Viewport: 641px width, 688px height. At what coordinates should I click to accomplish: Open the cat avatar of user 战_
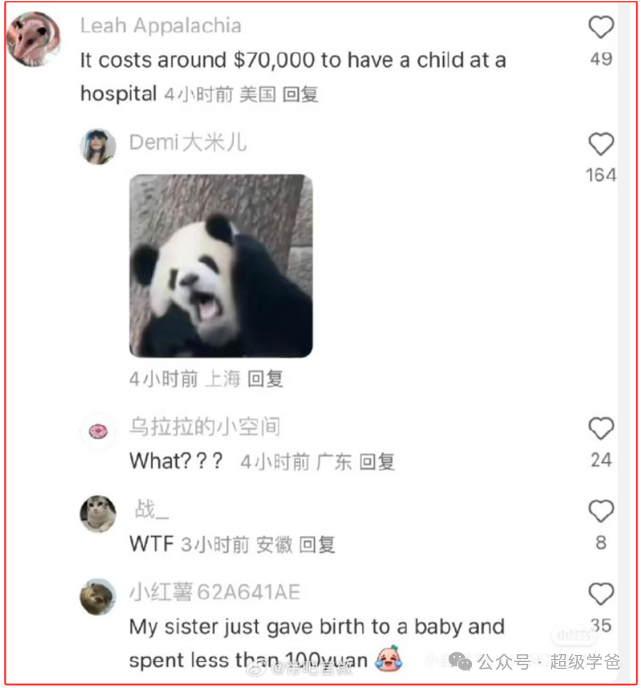click(98, 514)
